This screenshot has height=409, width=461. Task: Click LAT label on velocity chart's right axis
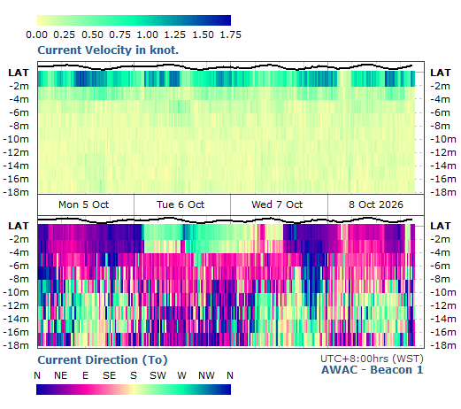(441, 73)
